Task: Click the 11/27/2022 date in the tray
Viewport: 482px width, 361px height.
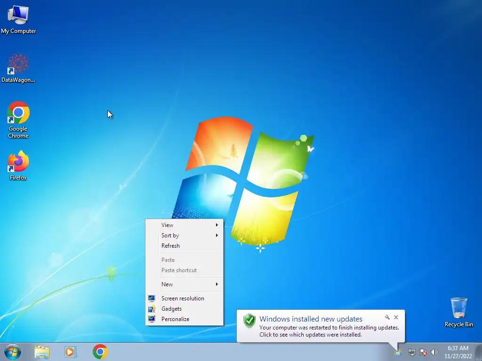Action: tap(458, 356)
